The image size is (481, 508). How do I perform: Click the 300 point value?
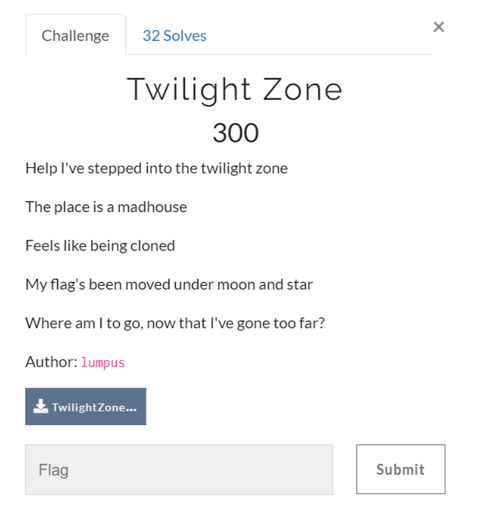(236, 133)
